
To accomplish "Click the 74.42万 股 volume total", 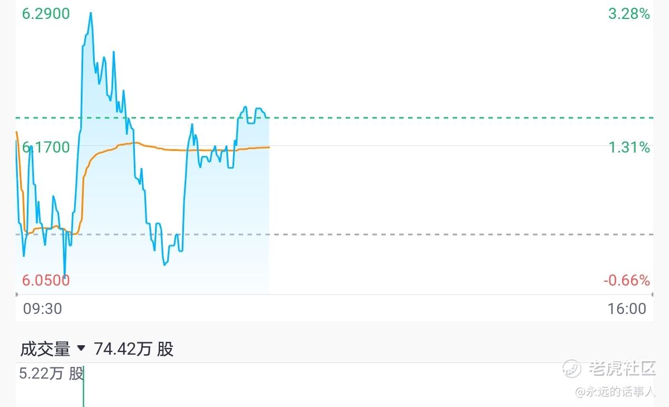I will (x=134, y=349).
